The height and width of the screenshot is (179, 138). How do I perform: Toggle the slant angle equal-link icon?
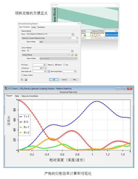tap(49, 71)
